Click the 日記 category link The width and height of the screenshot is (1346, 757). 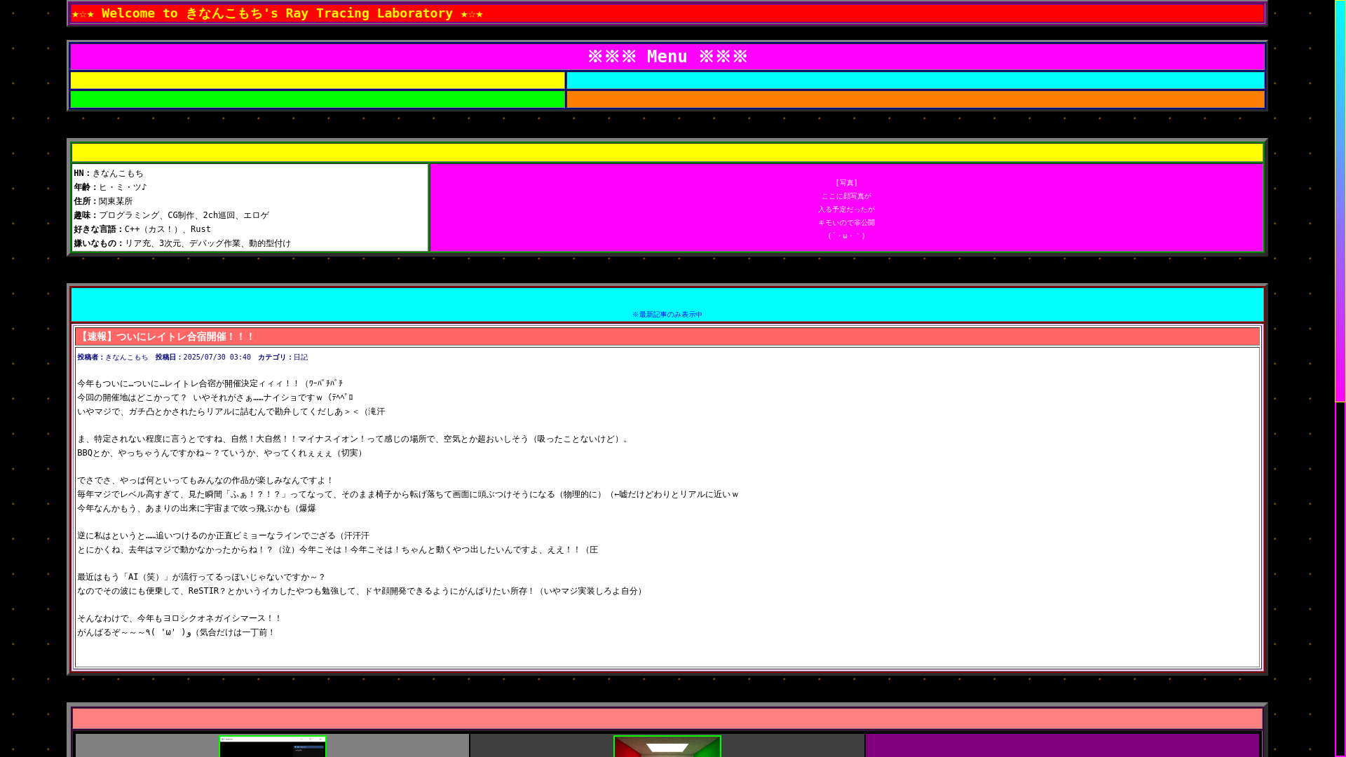[x=301, y=357]
